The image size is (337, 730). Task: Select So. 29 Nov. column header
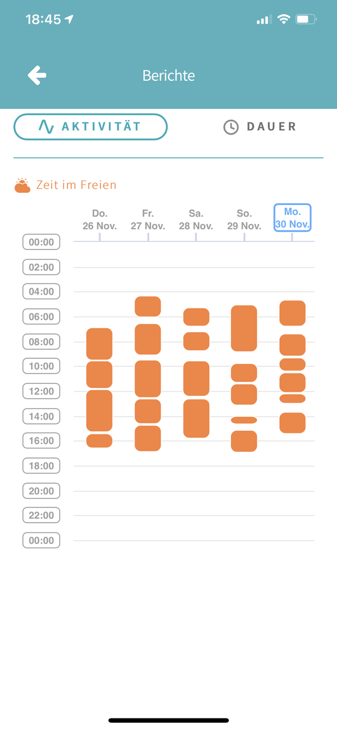244,220
